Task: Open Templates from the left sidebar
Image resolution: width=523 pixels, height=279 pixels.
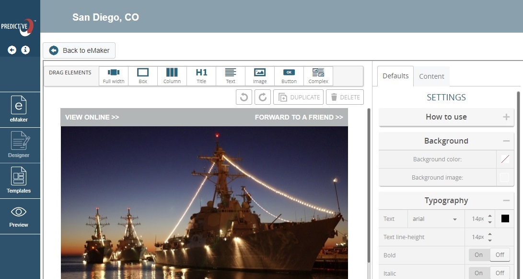Action: [x=19, y=181]
